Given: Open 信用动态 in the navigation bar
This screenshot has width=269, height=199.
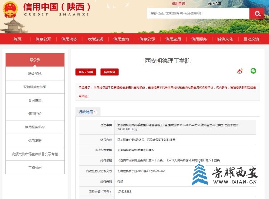Looking at the screenshot, I should 69,39.
